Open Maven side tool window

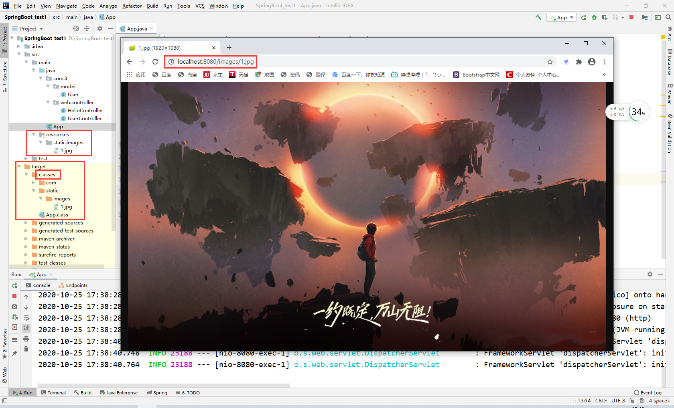(670, 94)
